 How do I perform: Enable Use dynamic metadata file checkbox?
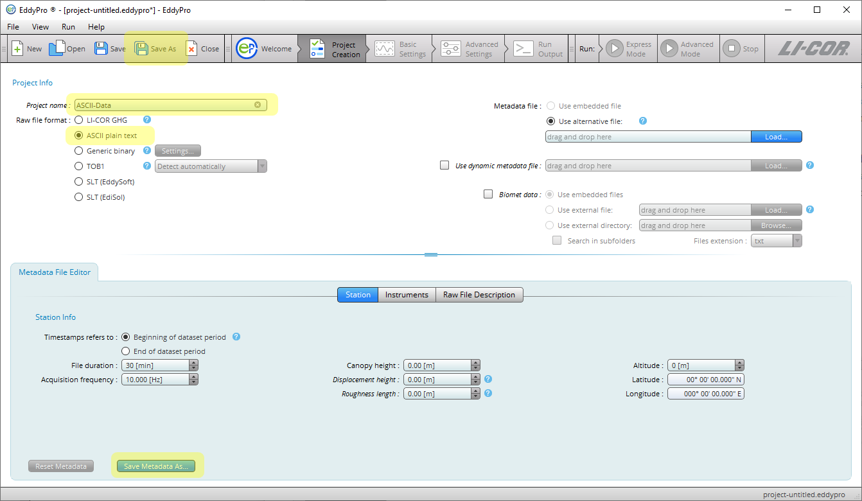pos(444,165)
